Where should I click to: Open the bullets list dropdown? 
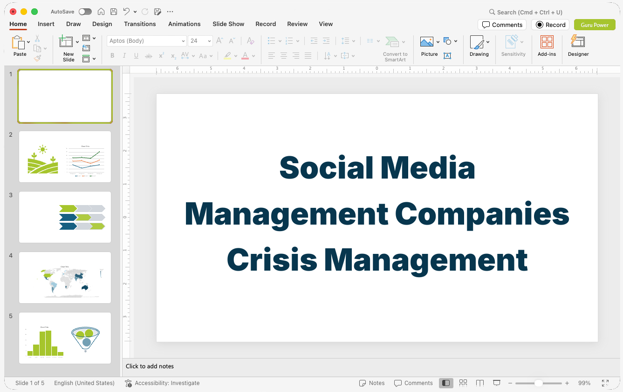click(280, 41)
